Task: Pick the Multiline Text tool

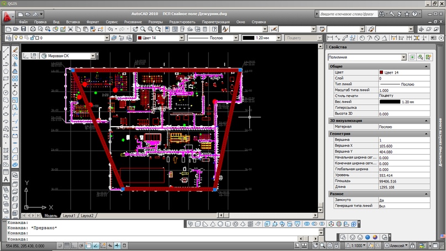Action: [6, 179]
